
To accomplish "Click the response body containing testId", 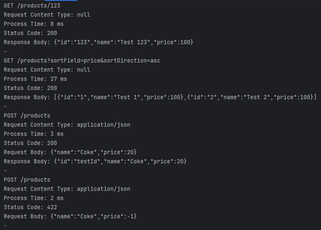I will pyautogui.click(x=95, y=161).
